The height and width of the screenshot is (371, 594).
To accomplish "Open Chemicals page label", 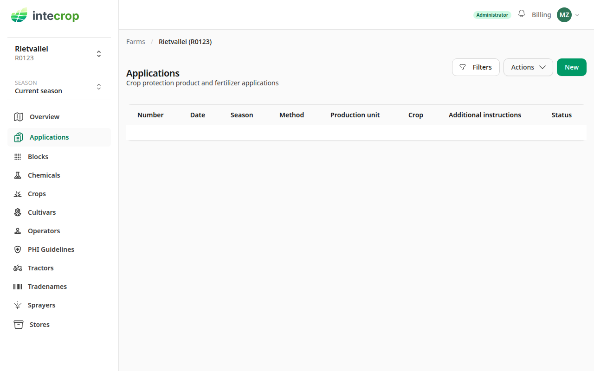I will pos(44,175).
